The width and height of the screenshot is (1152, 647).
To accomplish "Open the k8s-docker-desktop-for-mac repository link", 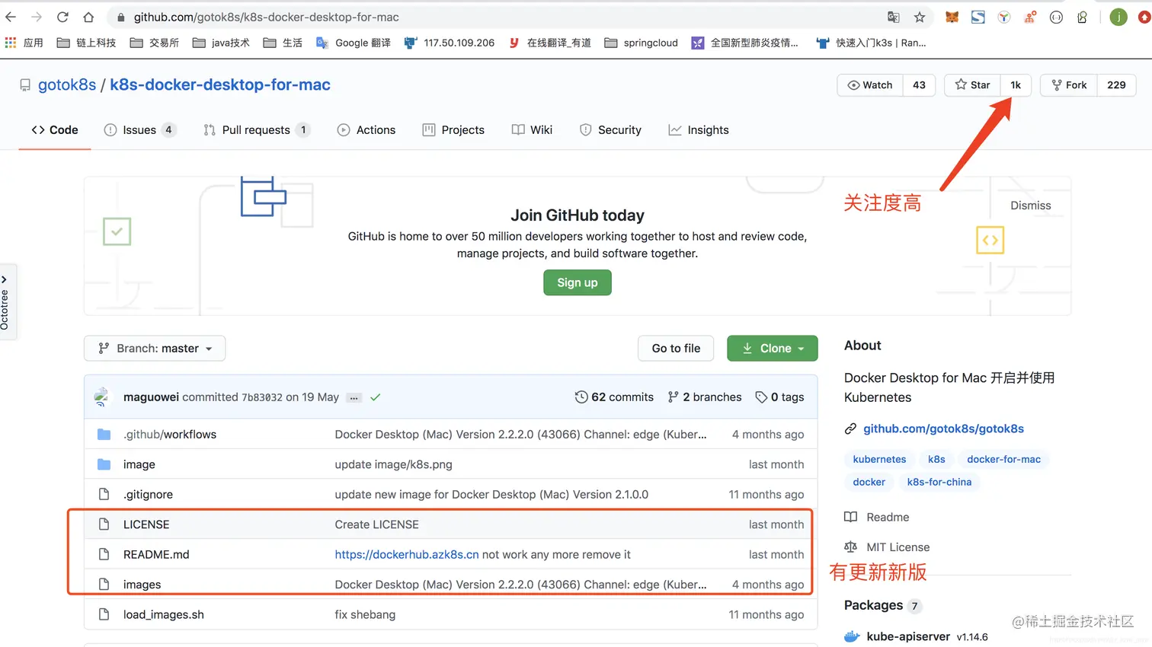I will (x=220, y=84).
